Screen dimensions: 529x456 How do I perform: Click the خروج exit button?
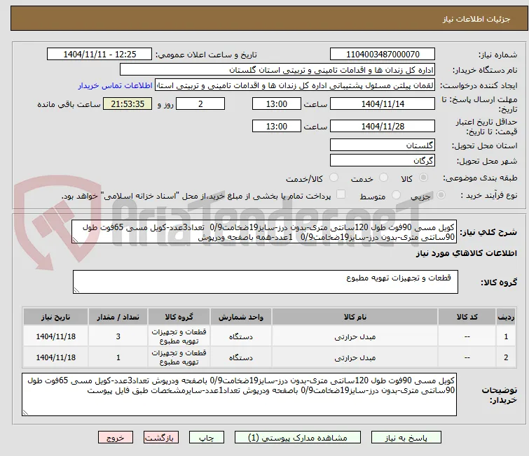(x=116, y=438)
